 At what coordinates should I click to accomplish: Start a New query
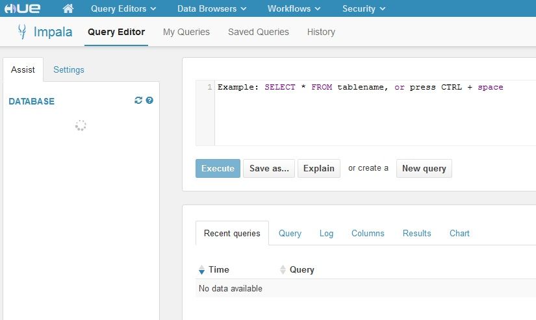(x=424, y=168)
